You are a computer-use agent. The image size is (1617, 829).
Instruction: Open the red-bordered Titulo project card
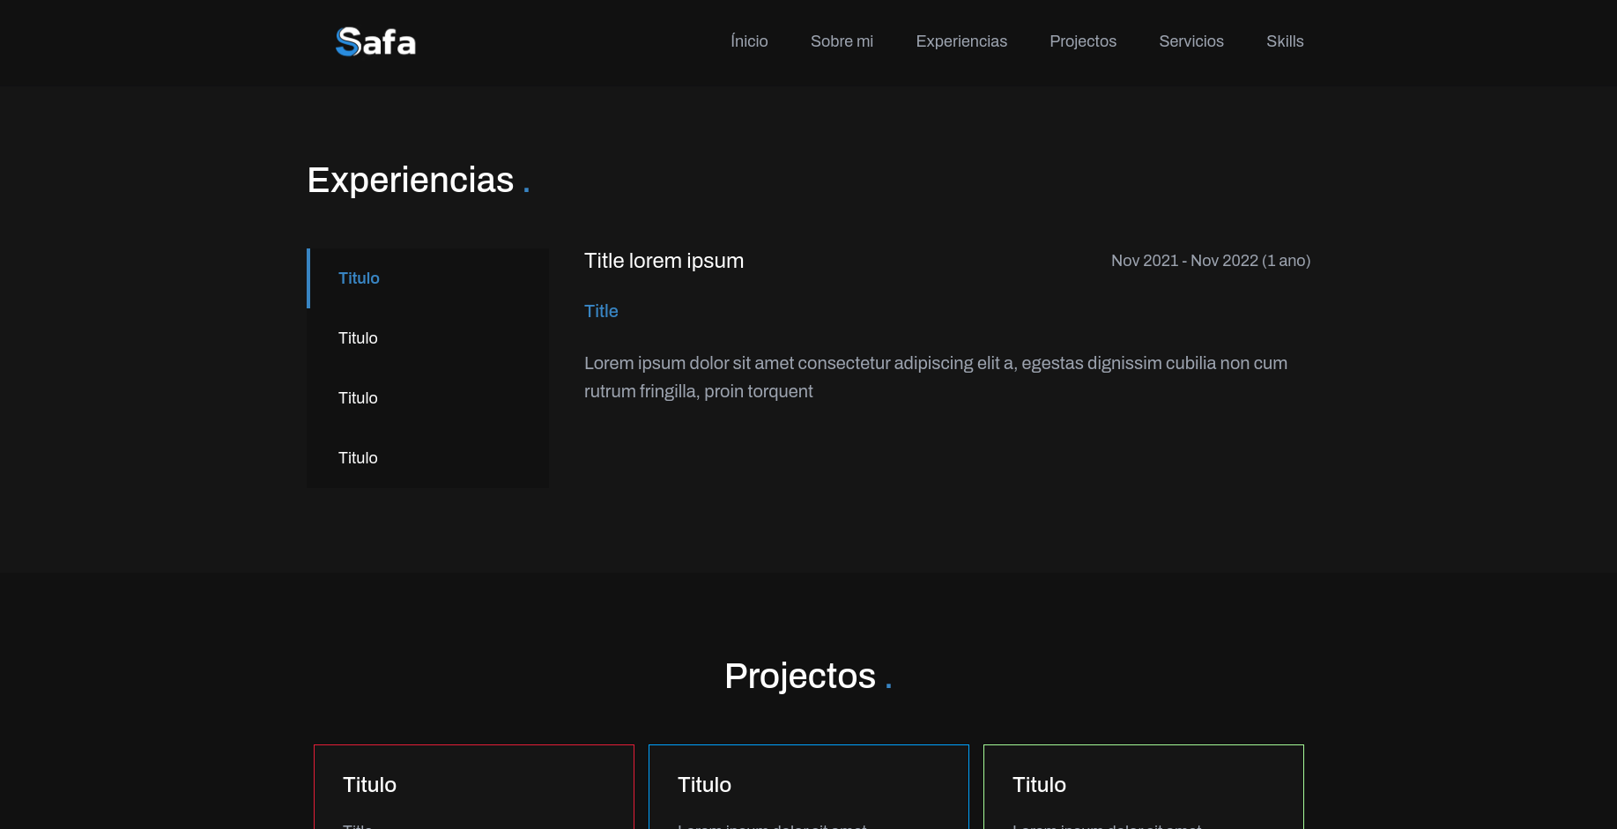pyautogui.click(x=474, y=785)
